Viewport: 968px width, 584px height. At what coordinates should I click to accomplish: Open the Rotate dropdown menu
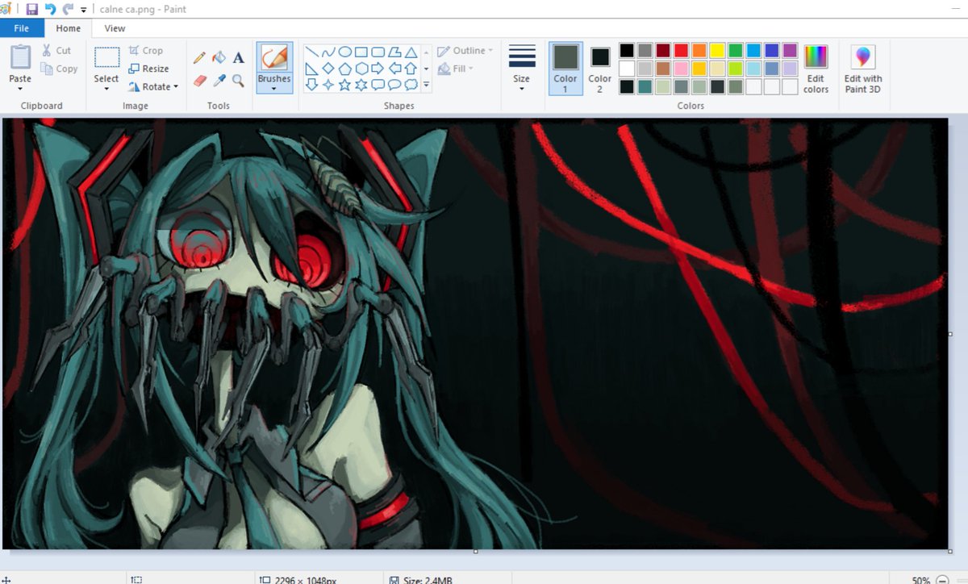coord(153,86)
